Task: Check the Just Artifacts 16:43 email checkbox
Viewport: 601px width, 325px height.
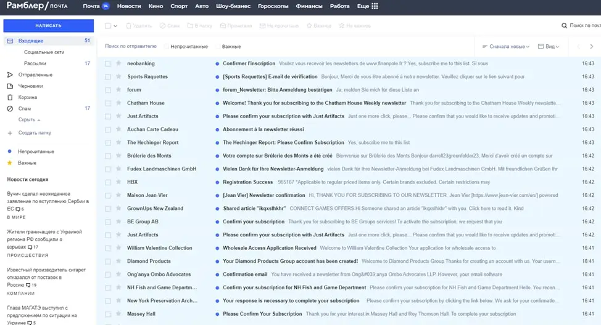Action: tap(108, 116)
